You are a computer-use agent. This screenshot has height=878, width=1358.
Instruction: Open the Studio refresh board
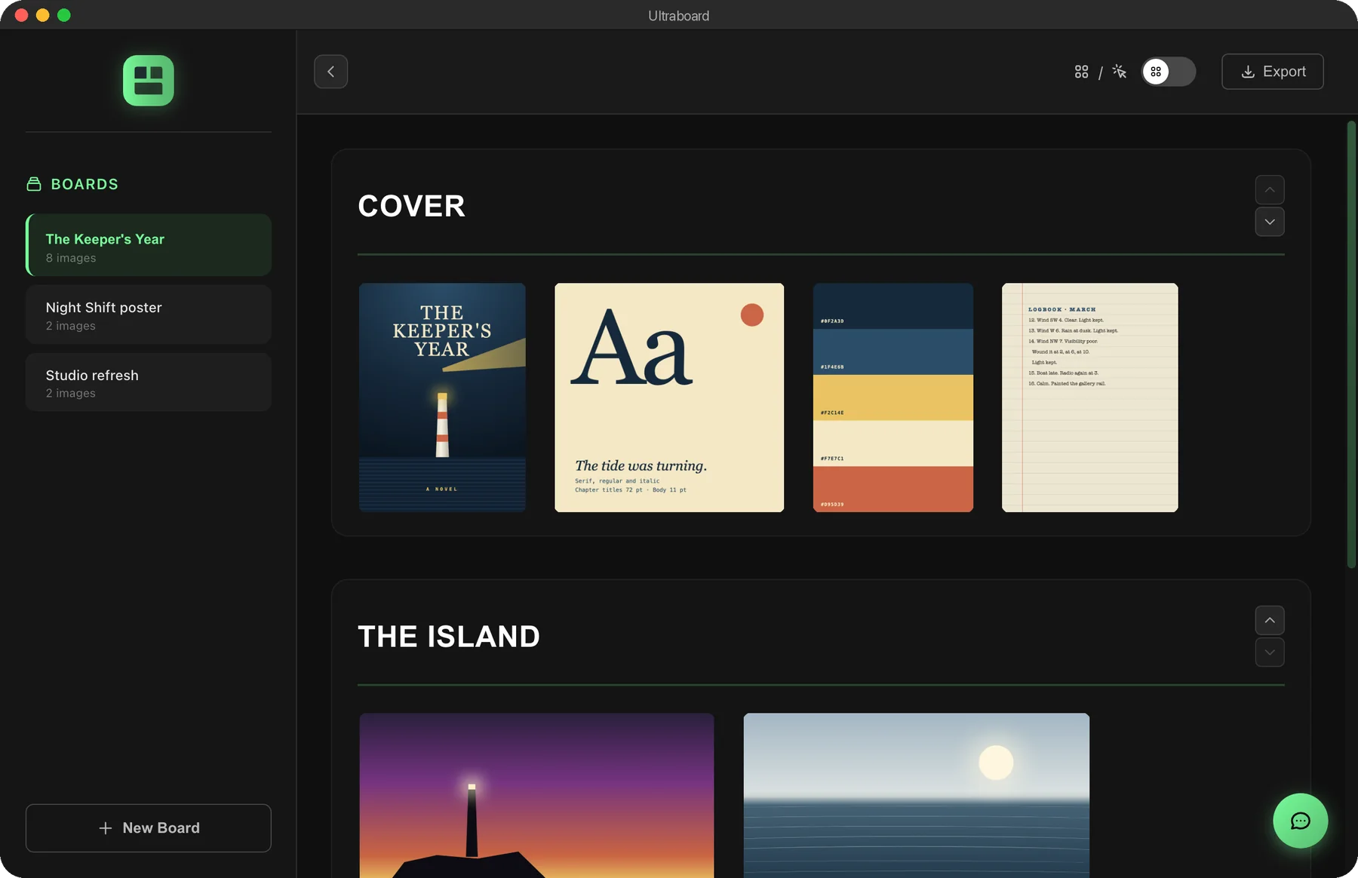click(x=149, y=382)
